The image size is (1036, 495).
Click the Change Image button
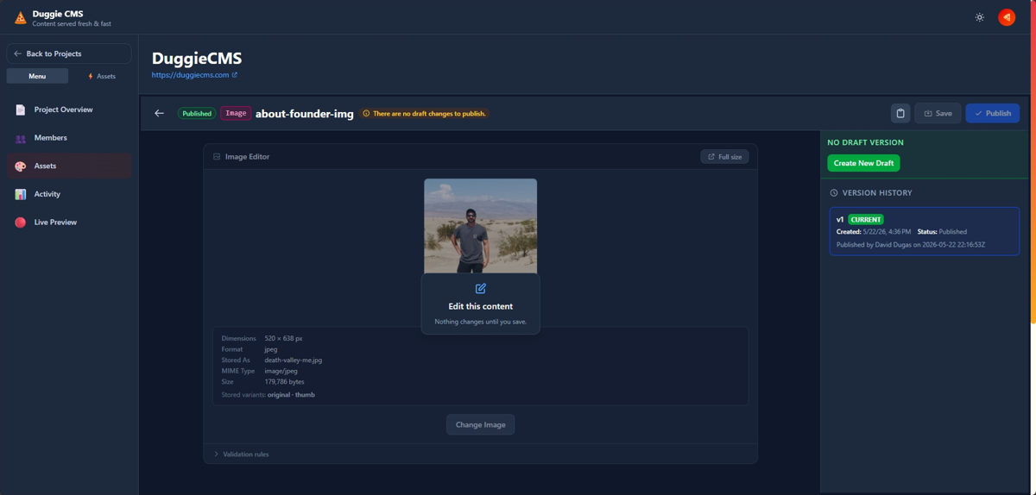click(x=481, y=424)
